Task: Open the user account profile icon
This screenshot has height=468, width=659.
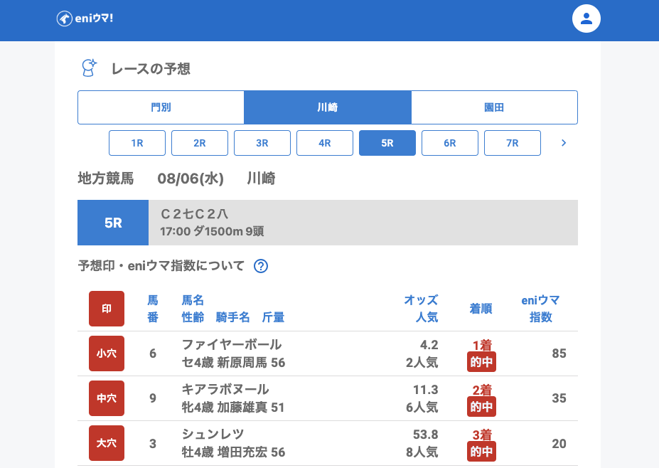Action: click(x=586, y=18)
